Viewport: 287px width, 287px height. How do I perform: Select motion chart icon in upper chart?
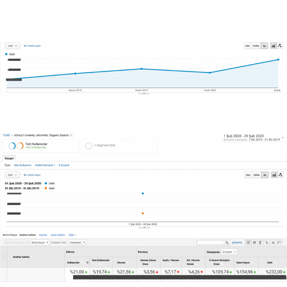pos(280,46)
